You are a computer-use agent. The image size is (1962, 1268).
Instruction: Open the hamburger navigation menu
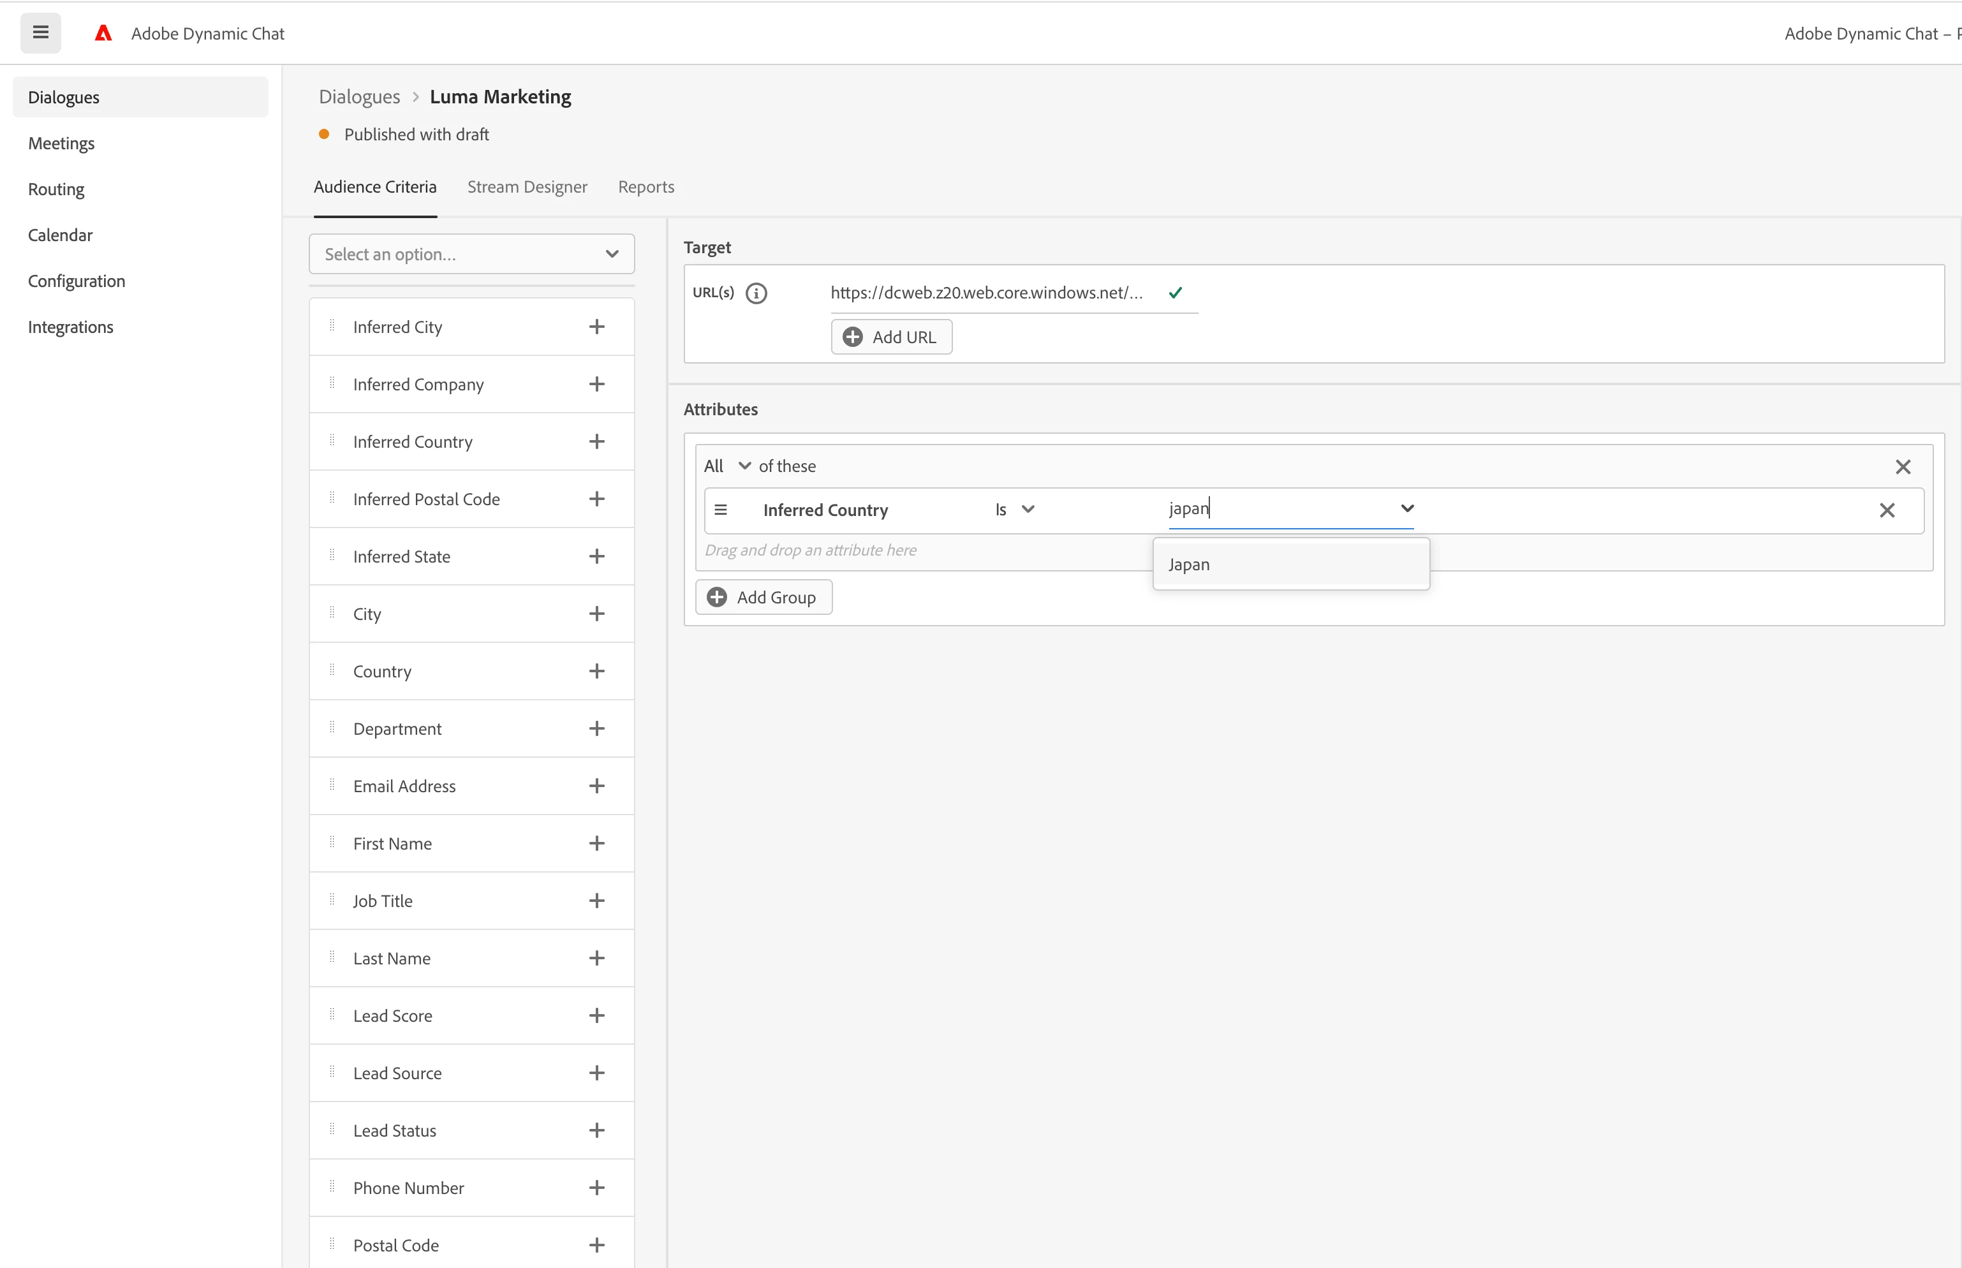click(40, 33)
